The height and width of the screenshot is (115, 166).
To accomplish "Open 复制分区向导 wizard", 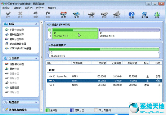I will coord(14,39).
